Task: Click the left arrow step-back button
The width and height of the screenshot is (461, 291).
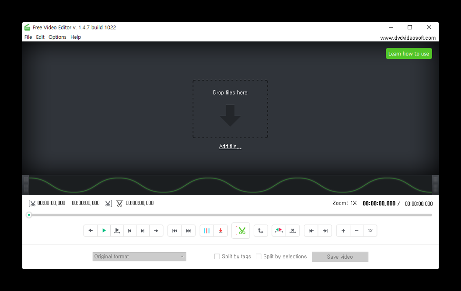Action: pyautogui.click(x=91, y=230)
